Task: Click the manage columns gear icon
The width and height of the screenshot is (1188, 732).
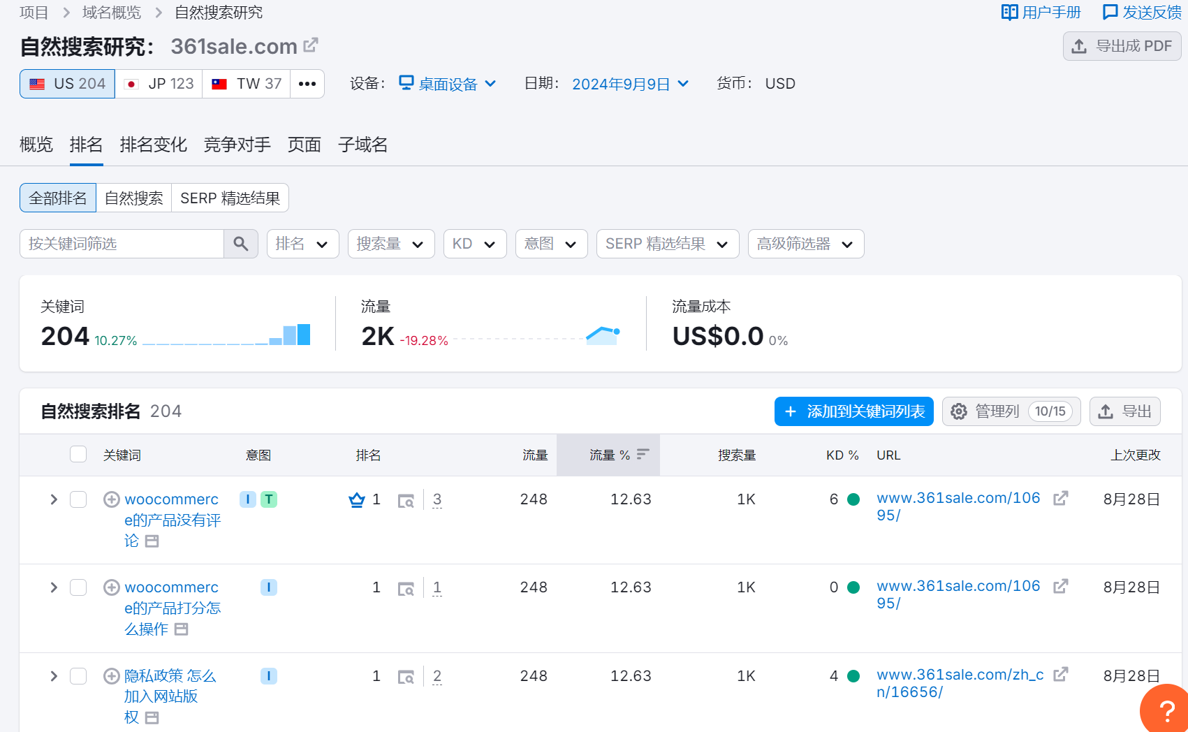Action: point(959,411)
